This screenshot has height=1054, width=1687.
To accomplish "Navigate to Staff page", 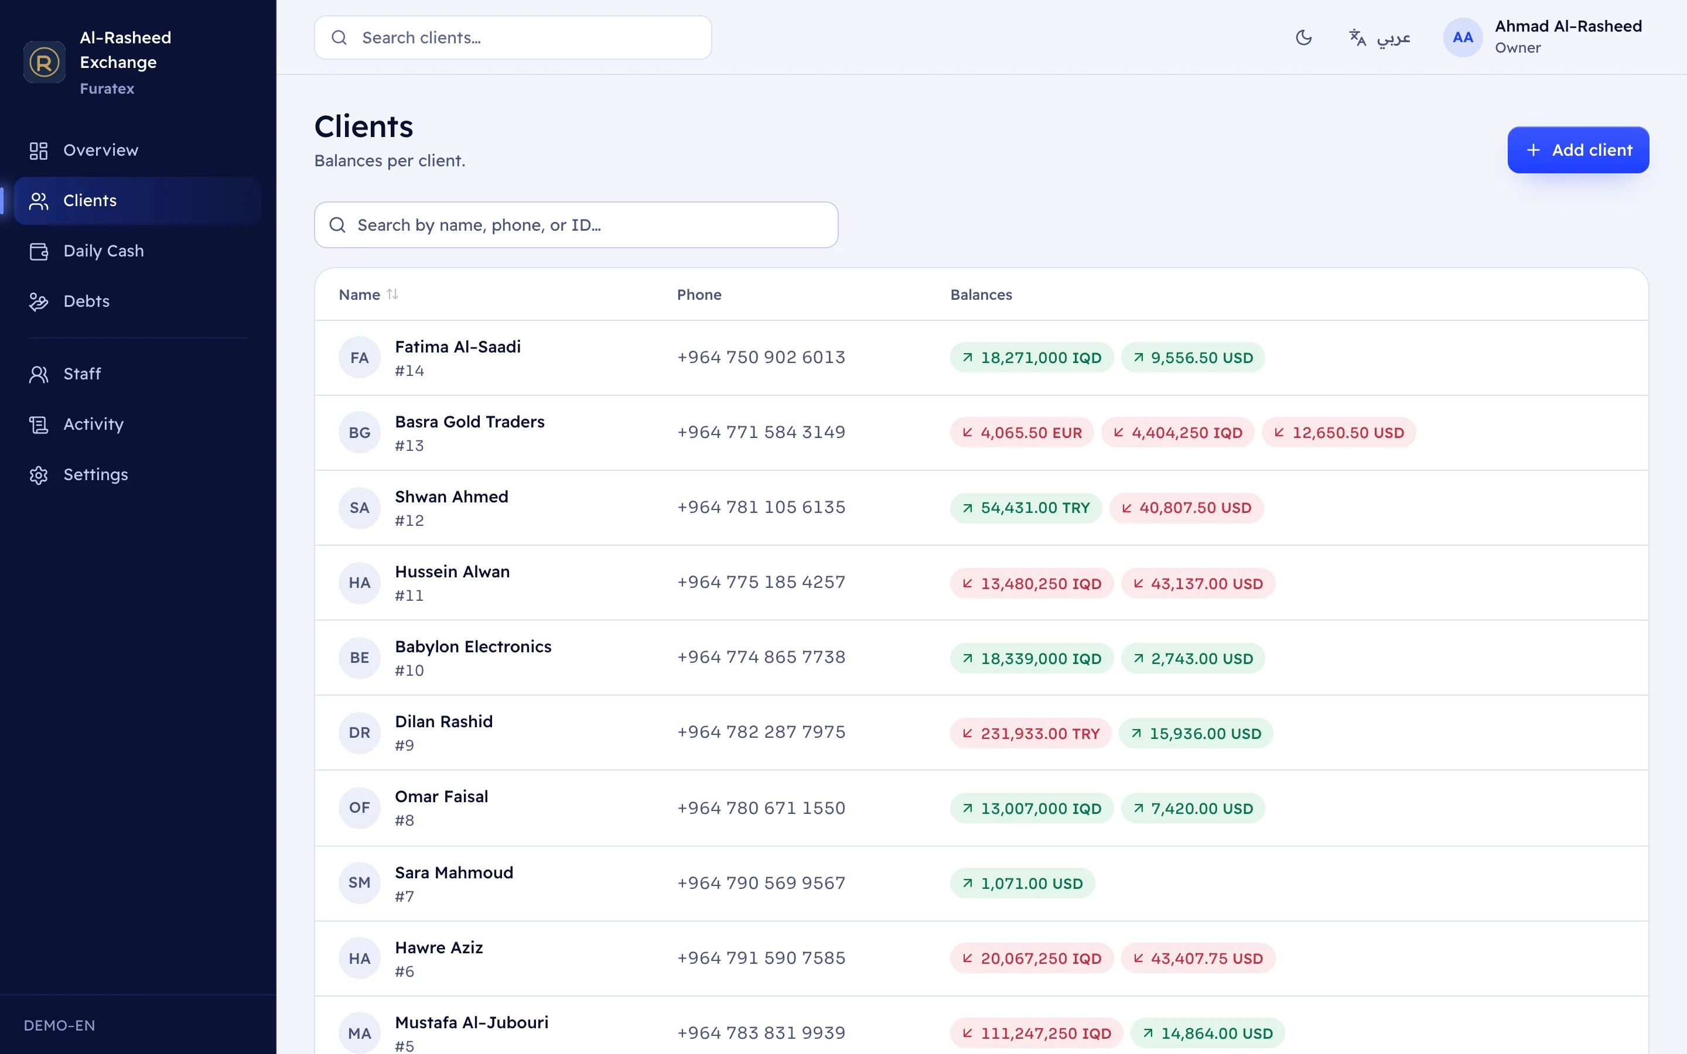I will (x=138, y=374).
